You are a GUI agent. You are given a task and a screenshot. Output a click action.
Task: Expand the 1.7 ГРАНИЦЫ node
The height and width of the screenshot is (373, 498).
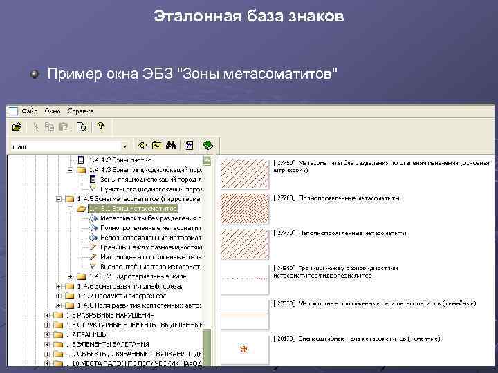coord(47,334)
